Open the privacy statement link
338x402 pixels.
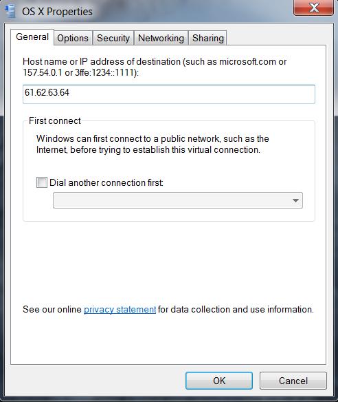(x=120, y=309)
